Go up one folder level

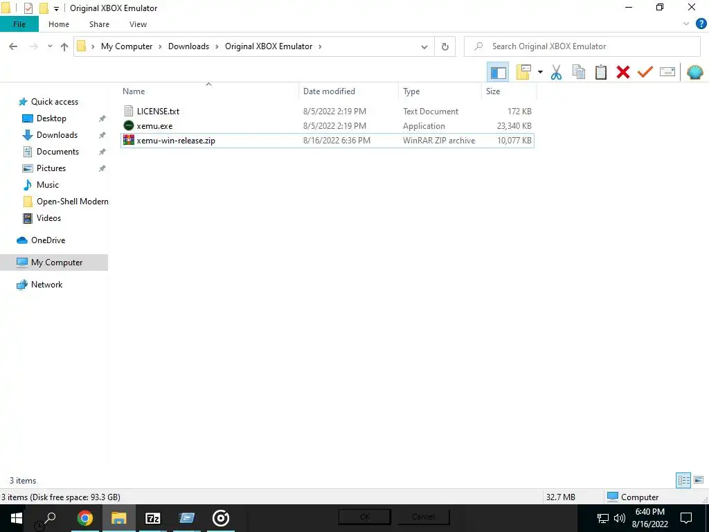coord(64,46)
